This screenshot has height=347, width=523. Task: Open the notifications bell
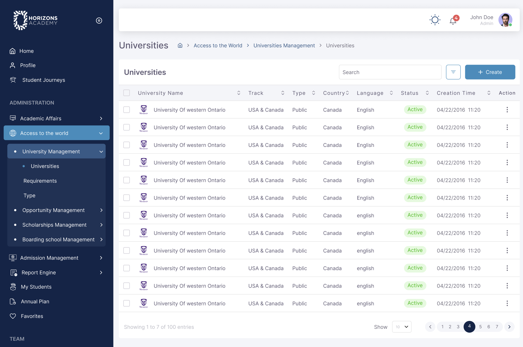click(453, 21)
